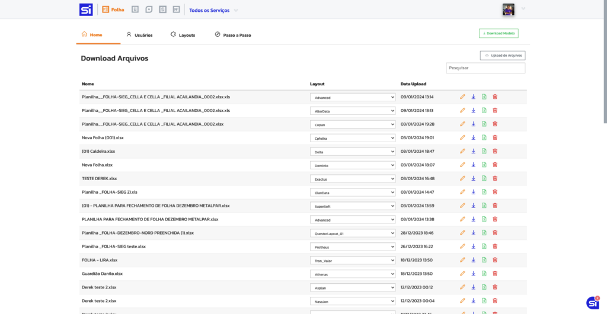Viewport: 607px width, 314px height.
Task: Open the Advanced layout dropdown in first row
Action: (352, 97)
